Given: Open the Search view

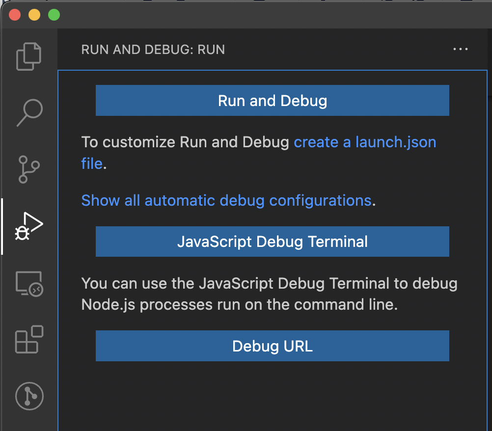Looking at the screenshot, I should point(29,113).
